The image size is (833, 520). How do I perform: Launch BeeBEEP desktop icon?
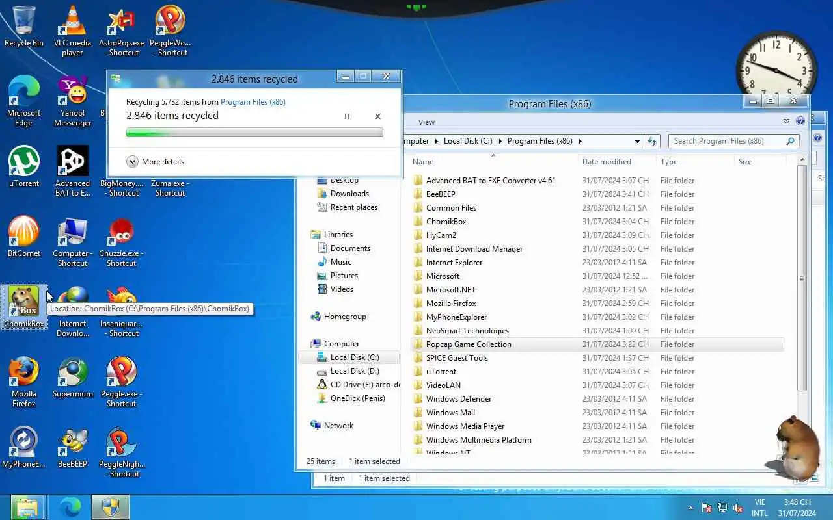click(72, 447)
